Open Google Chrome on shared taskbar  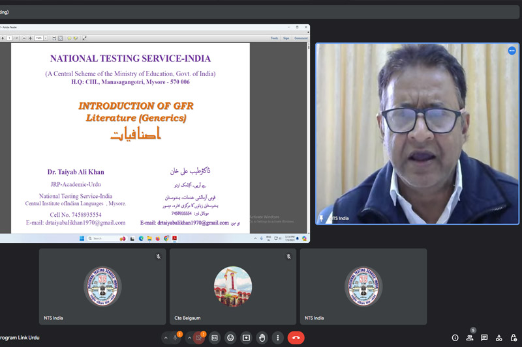(166, 238)
